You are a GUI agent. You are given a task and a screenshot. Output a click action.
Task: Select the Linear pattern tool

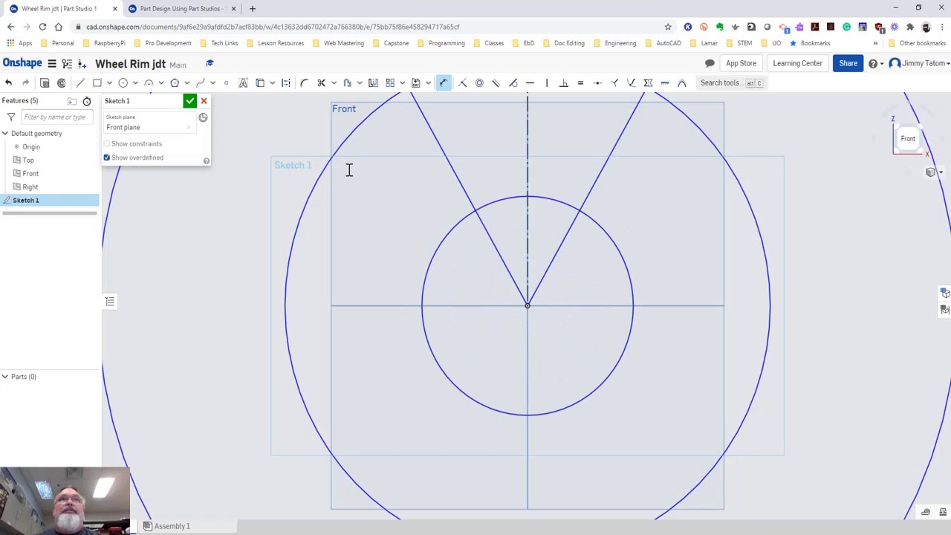(x=390, y=82)
